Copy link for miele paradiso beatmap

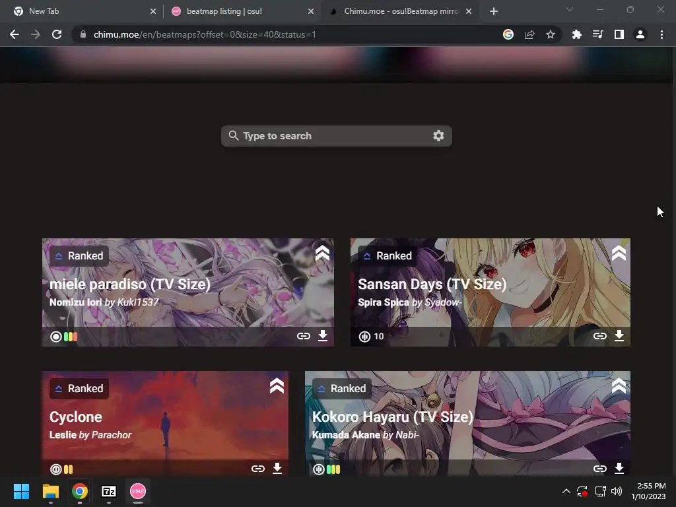tap(304, 336)
